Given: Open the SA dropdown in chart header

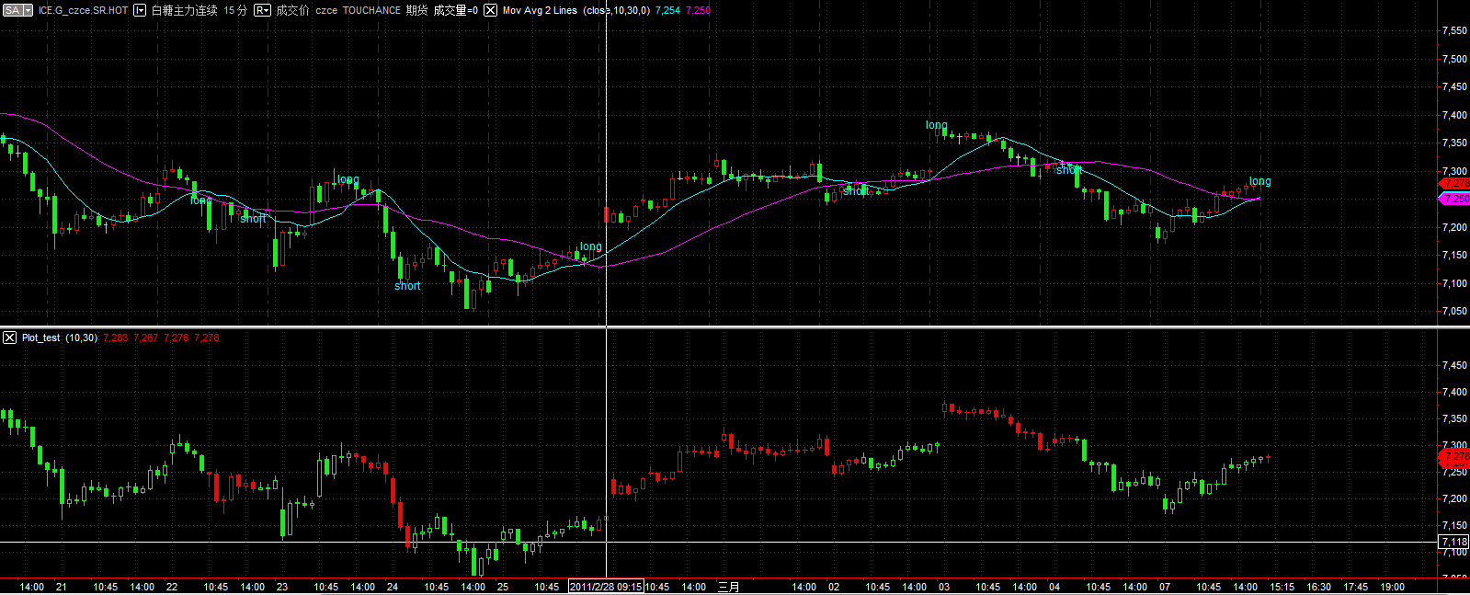Looking at the screenshot, I should (x=17, y=10).
